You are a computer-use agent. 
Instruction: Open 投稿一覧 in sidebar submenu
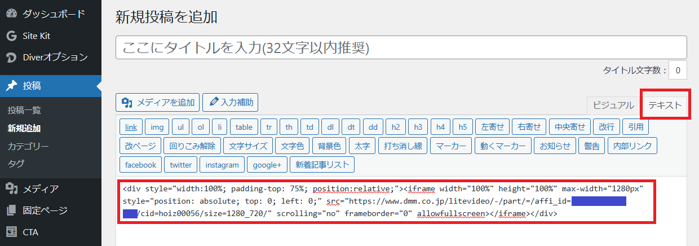coord(24,110)
